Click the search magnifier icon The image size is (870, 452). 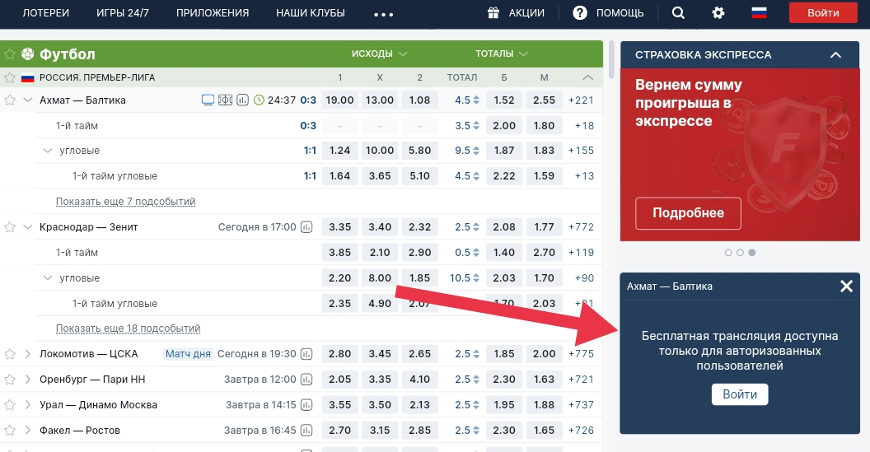pyautogui.click(x=678, y=12)
